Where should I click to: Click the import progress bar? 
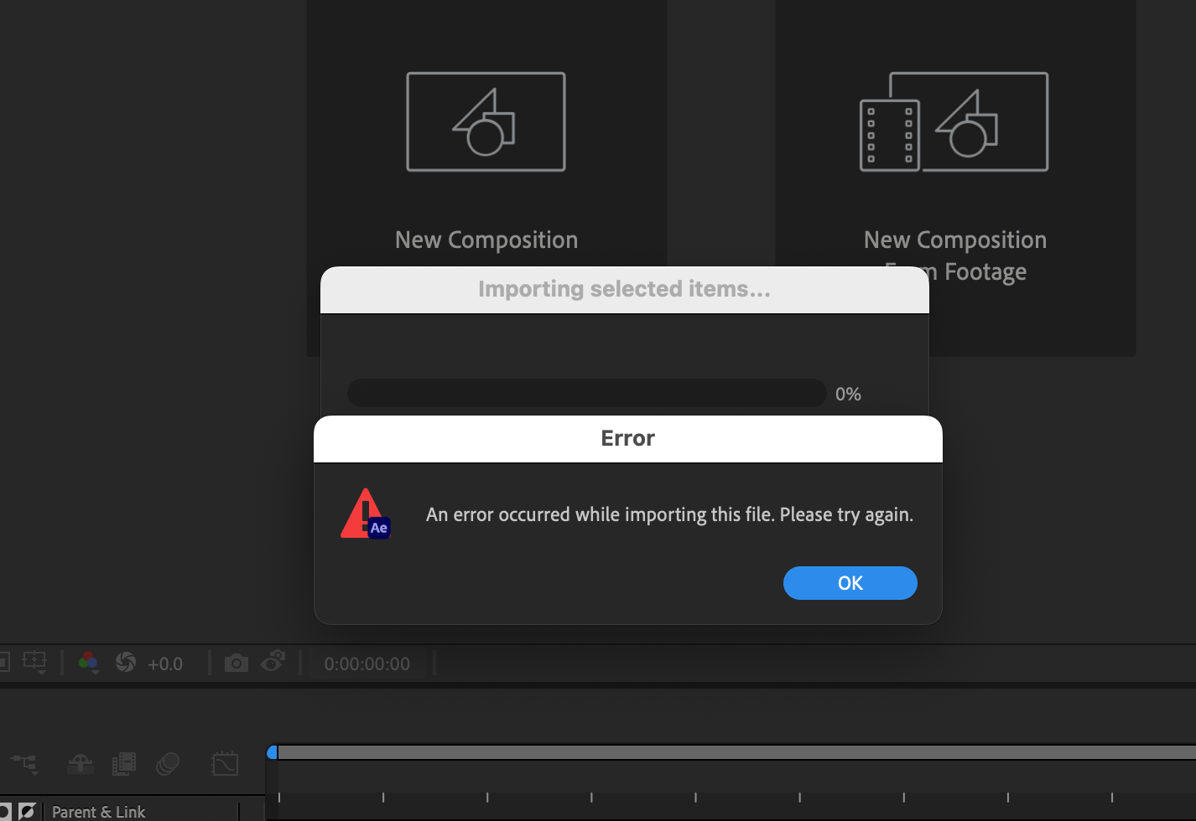pos(587,393)
